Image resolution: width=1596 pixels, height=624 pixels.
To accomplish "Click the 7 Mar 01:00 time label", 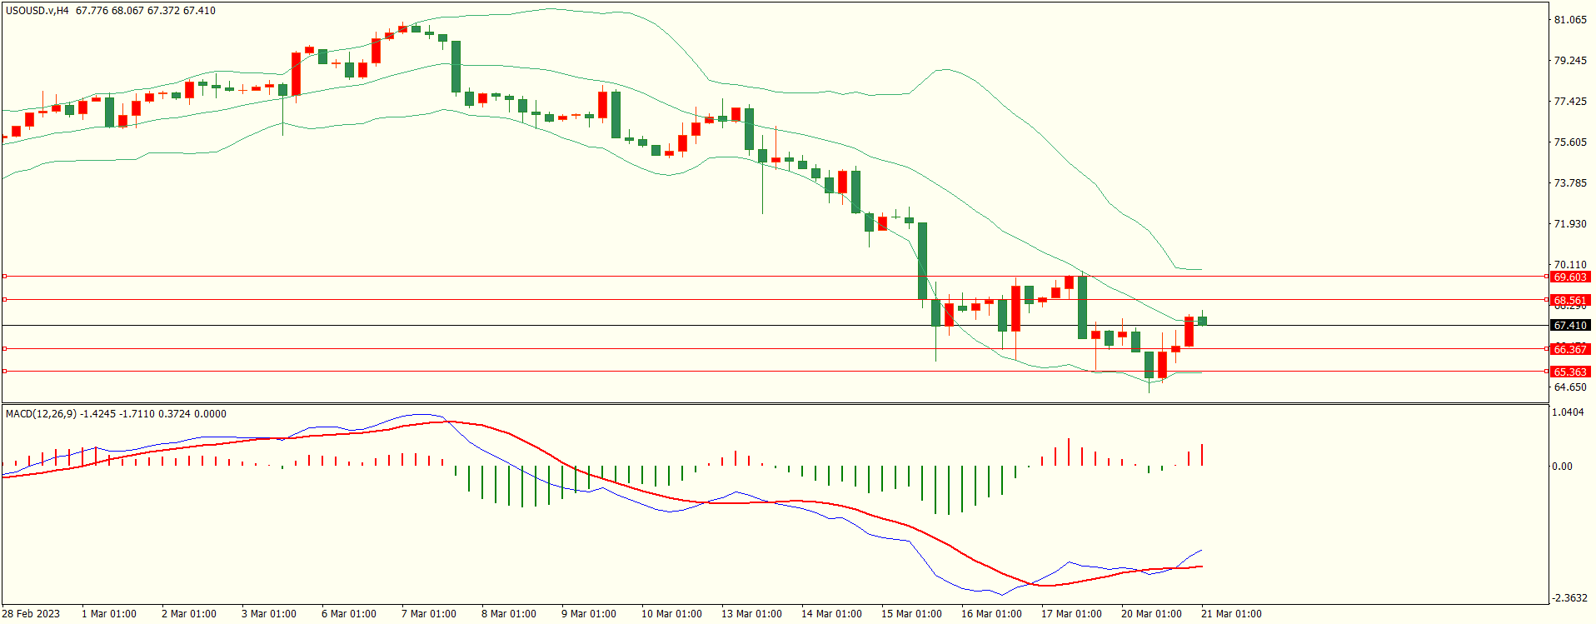I will pos(429,614).
